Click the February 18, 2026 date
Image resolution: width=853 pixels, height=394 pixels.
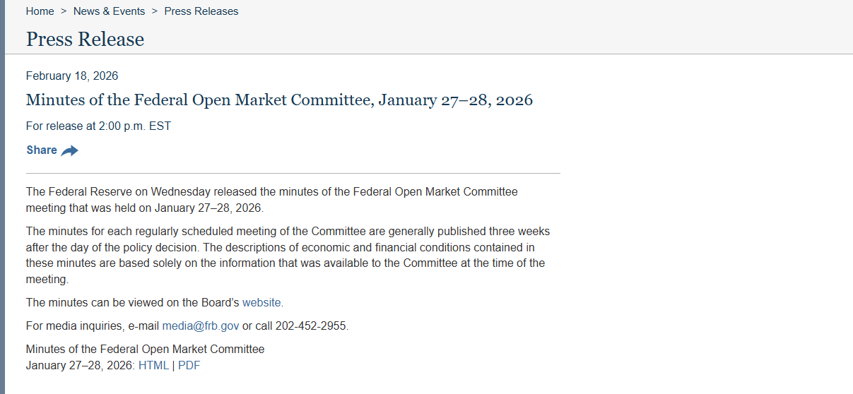[72, 76]
